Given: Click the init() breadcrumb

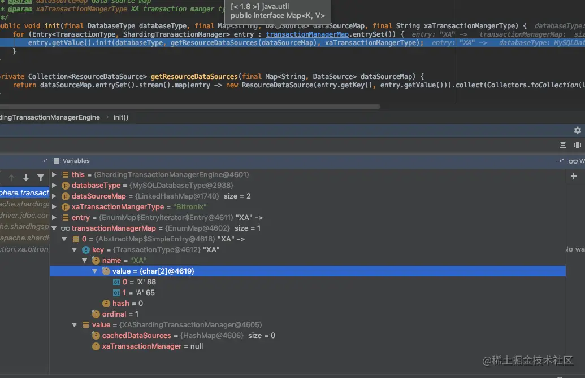Looking at the screenshot, I should [120, 117].
